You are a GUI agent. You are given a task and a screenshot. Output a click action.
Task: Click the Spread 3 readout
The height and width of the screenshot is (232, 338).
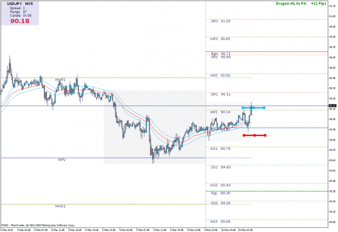17,8
